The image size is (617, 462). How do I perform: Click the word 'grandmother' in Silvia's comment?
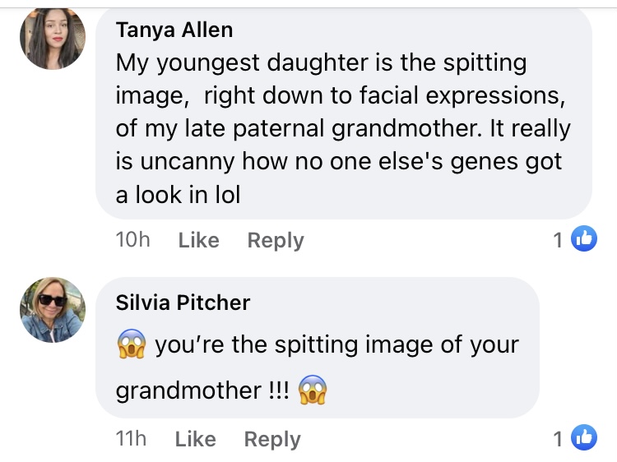pyautogui.click(x=188, y=390)
